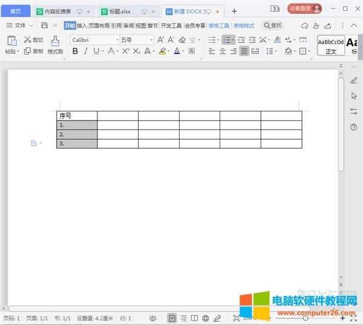Click the numbered list icon

point(228,39)
